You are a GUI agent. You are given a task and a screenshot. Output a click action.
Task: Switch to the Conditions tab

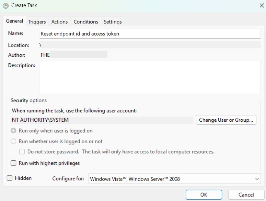click(x=86, y=22)
